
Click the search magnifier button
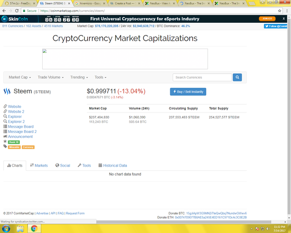(237, 77)
